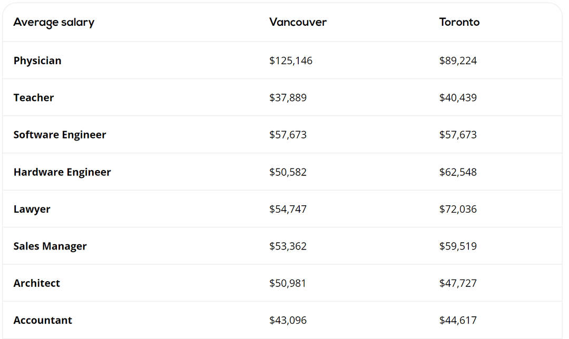Select Teacher's Vancouver salary $37,889
The height and width of the screenshot is (339, 569).
[288, 97]
